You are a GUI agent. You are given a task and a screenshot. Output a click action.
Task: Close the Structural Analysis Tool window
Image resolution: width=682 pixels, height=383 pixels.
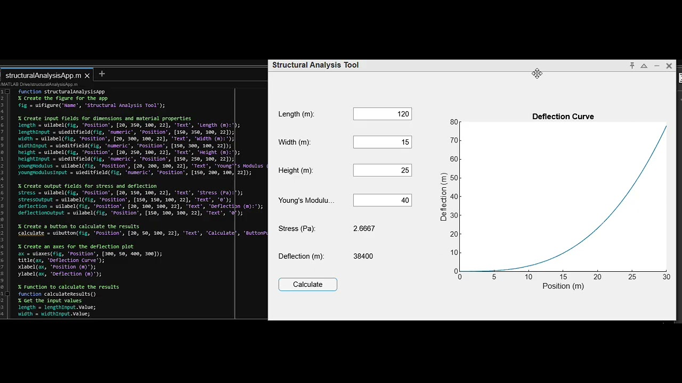(x=669, y=65)
